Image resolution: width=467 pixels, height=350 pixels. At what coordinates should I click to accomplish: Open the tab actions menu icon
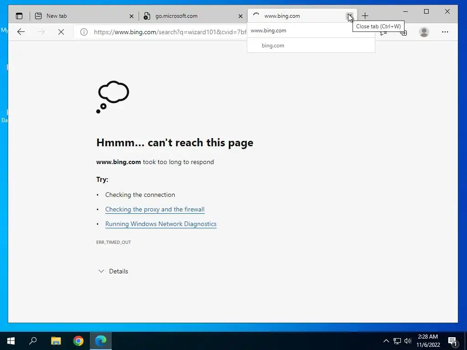point(19,16)
